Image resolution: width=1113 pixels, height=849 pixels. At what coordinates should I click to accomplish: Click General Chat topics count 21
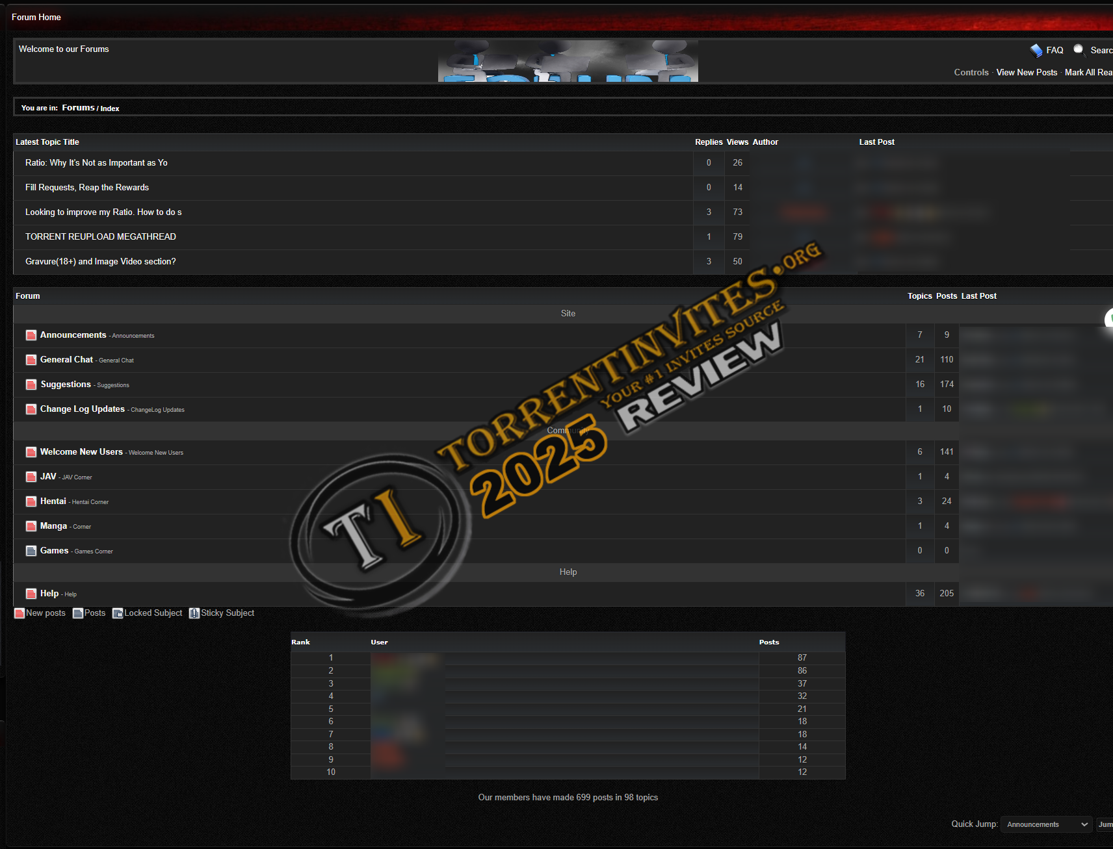(920, 360)
